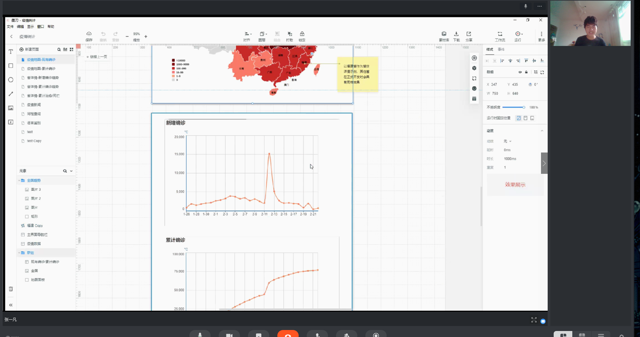
Task: Fix element position to top at runtime
Action: point(526,118)
